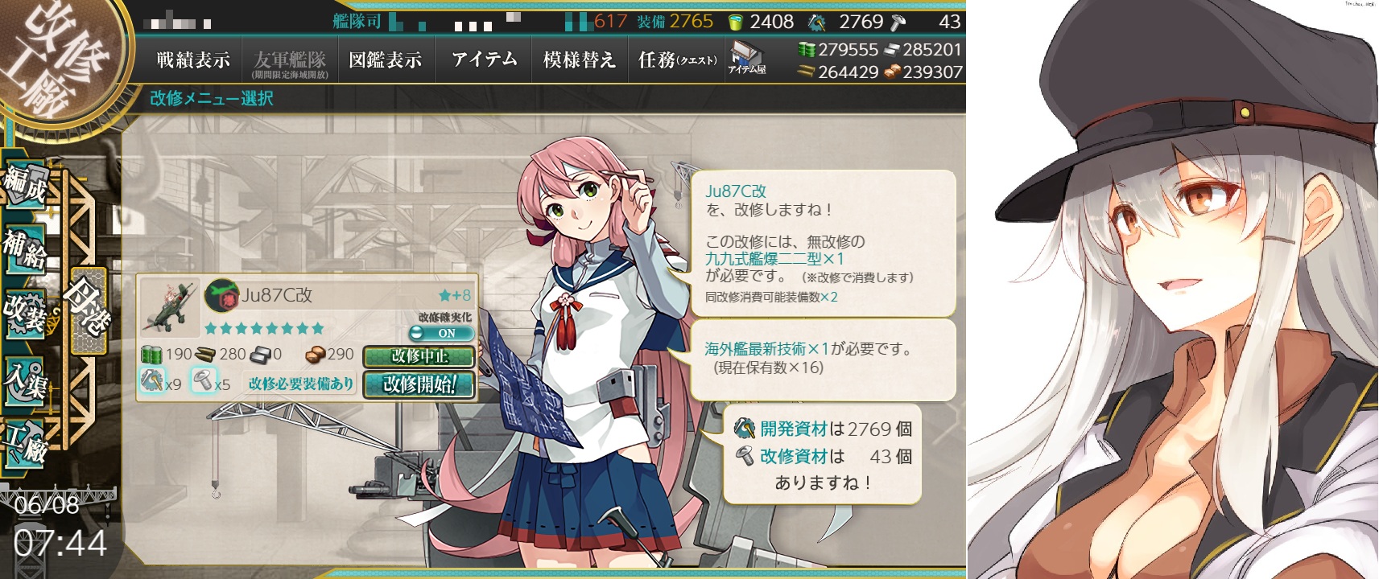1379x579 pixels.
Task: Click the development material icon by x9
Action: tap(151, 379)
